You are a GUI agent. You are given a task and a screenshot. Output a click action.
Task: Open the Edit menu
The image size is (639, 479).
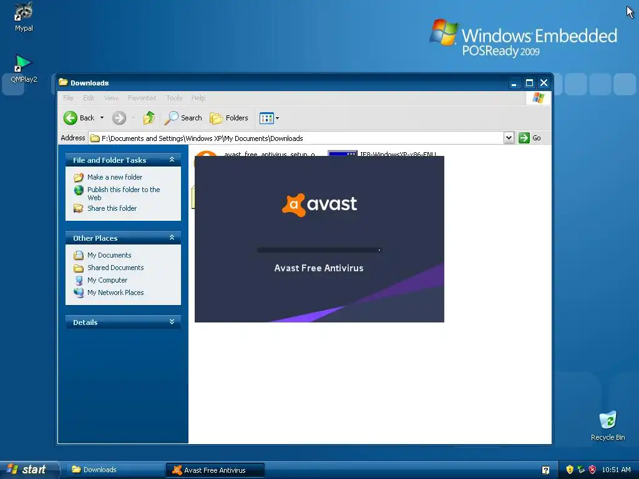coord(89,98)
